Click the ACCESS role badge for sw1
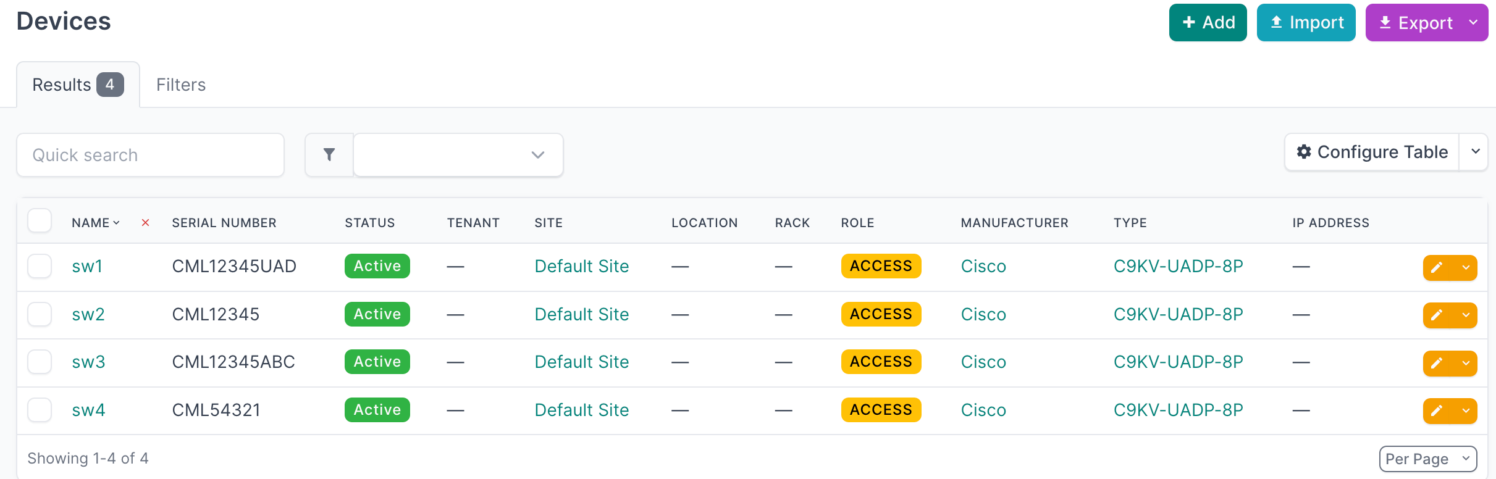 coord(881,266)
